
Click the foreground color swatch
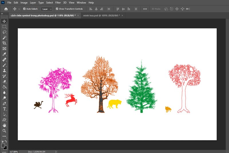click(3, 146)
